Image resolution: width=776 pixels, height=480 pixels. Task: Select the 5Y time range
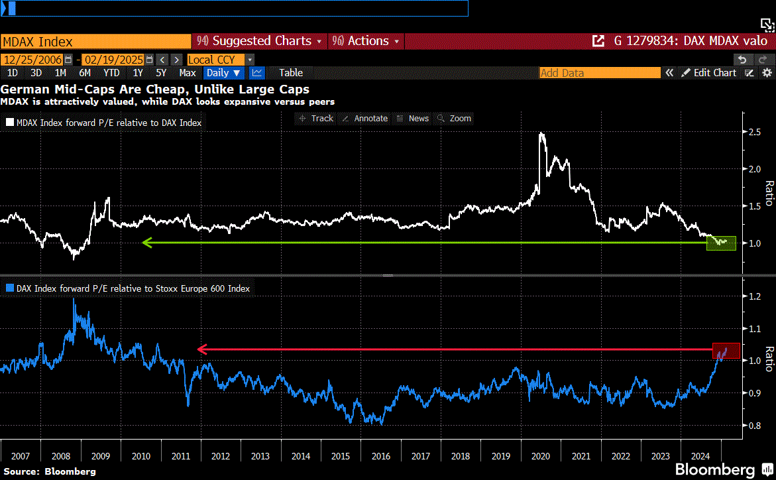tap(161, 73)
